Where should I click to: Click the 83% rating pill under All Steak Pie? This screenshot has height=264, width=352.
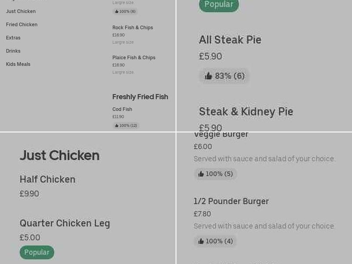(x=224, y=76)
